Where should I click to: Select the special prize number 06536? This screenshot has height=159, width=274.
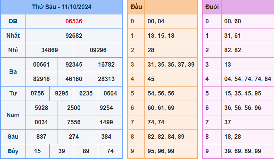point(74,21)
